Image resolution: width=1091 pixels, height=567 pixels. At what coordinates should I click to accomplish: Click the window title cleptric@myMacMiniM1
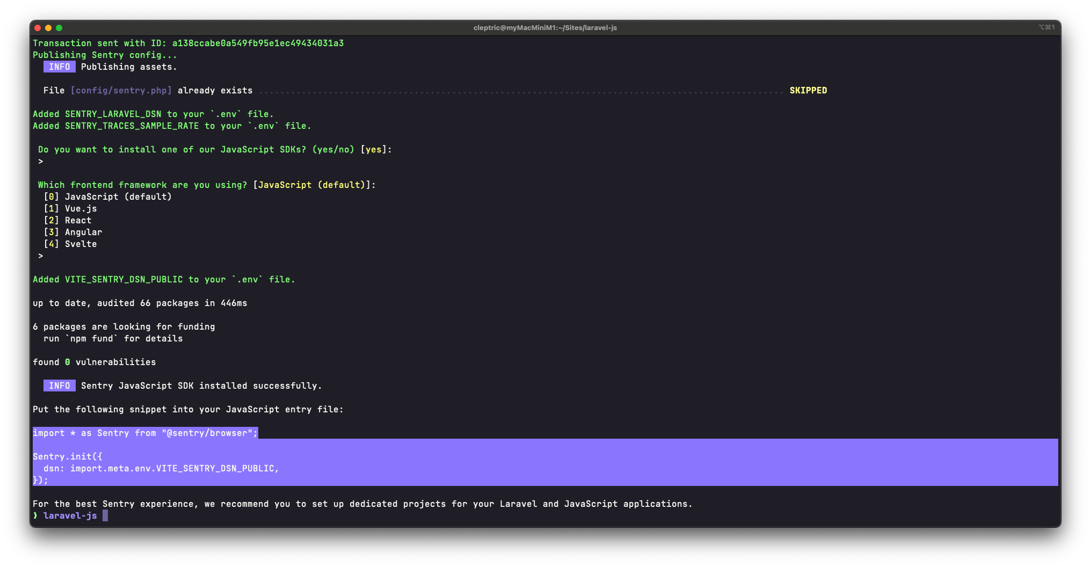click(545, 28)
